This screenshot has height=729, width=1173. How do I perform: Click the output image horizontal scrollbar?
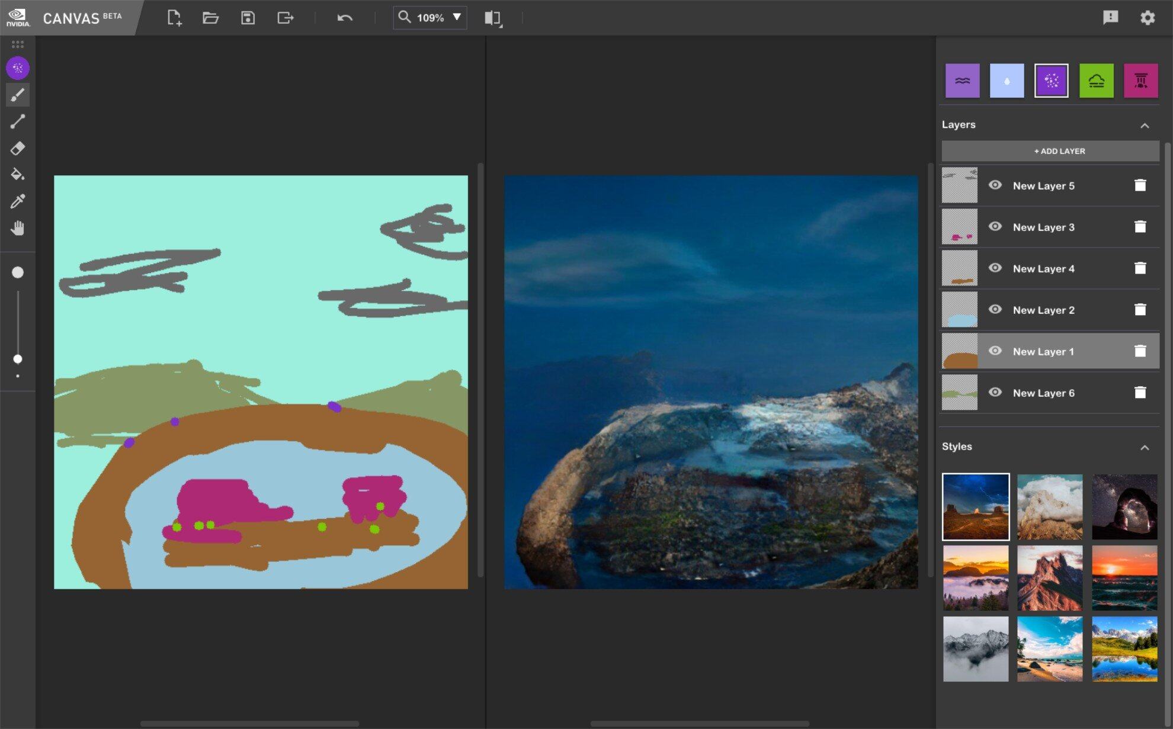click(700, 724)
